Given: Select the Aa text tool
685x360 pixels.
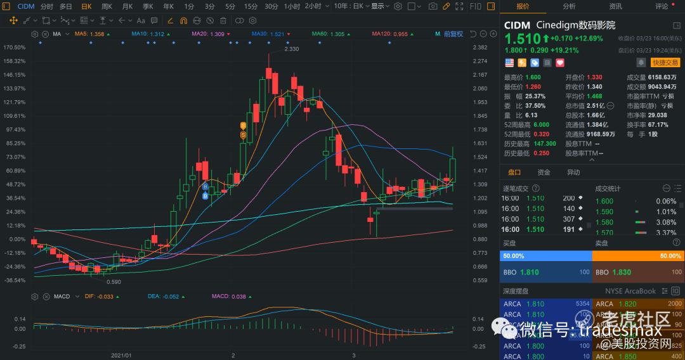Looking at the screenshot, I should [141, 20].
